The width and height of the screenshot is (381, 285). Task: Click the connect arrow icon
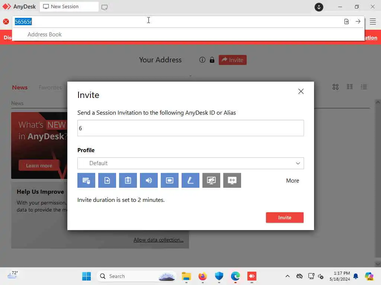click(x=358, y=22)
